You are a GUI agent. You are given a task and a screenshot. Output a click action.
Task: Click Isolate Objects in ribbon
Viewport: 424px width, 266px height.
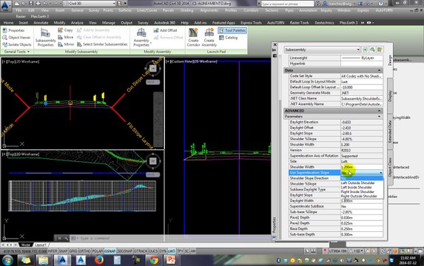tap(17, 44)
